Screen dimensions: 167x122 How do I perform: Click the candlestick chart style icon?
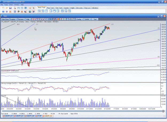point(61,19)
